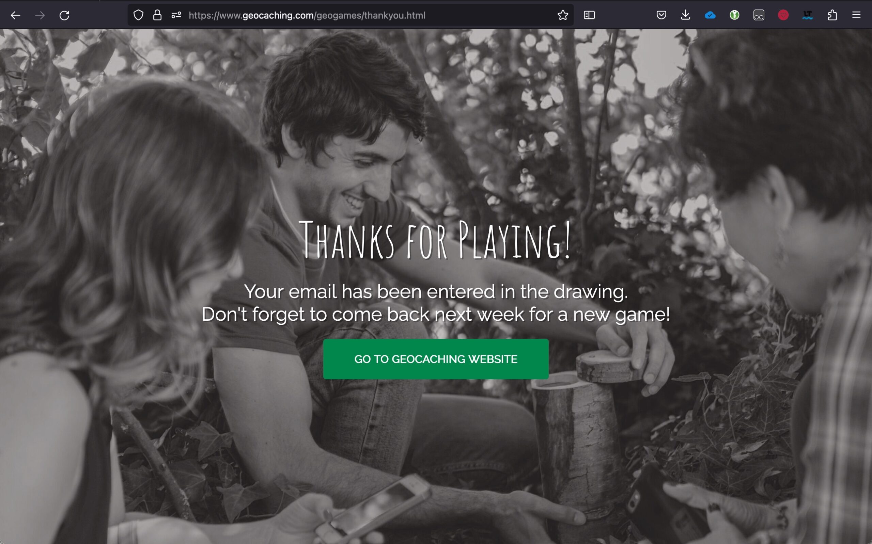
Task: Toggle the sidebar panel icon
Action: tap(589, 15)
